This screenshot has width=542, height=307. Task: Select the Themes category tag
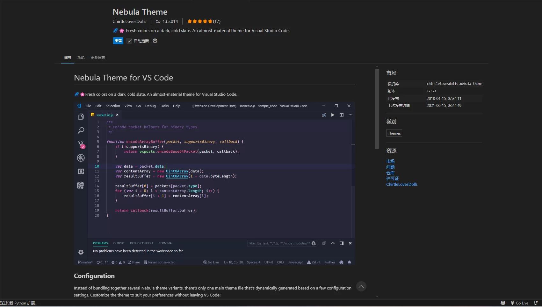[394, 133]
